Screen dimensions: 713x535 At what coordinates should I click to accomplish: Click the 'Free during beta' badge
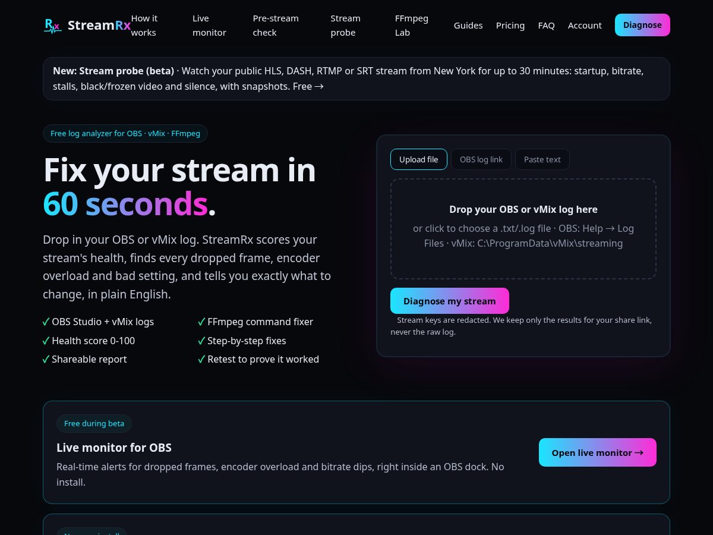(x=94, y=423)
